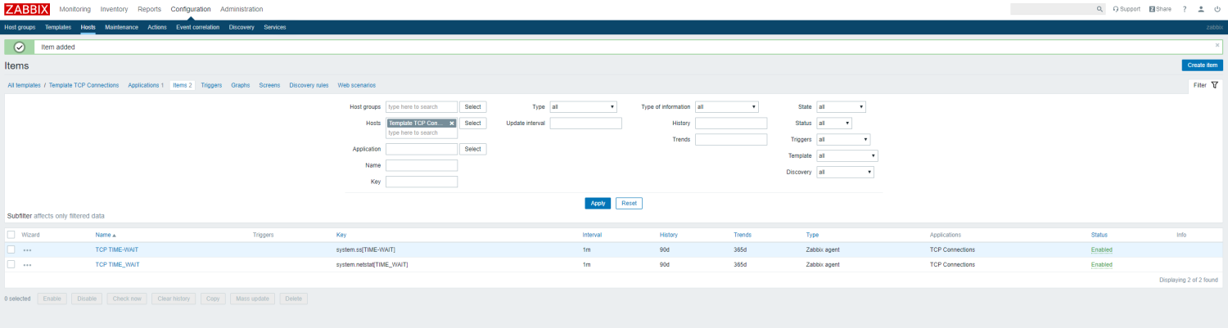Click the search magnifier icon
The width and height of the screenshot is (1228, 328).
click(x=1099, y=9)
